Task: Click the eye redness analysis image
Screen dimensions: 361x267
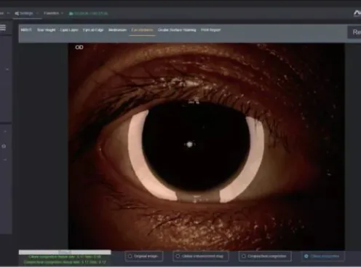Action: tap(206, 147)
